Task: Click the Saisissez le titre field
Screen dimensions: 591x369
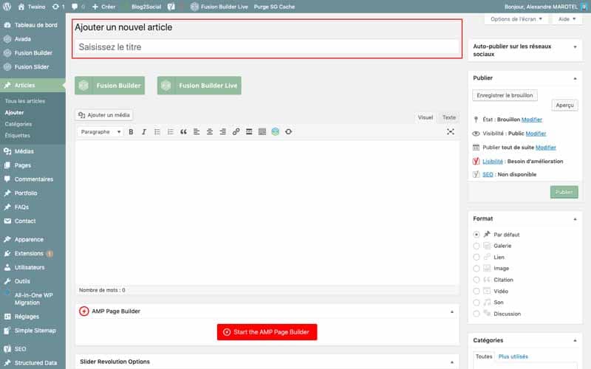Action: click(267, 47)
